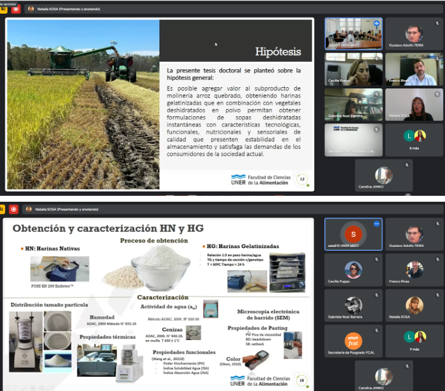Expand the "8 más" participants tile
The width and height of the screenshot is (445, 391).
[414, 140]
